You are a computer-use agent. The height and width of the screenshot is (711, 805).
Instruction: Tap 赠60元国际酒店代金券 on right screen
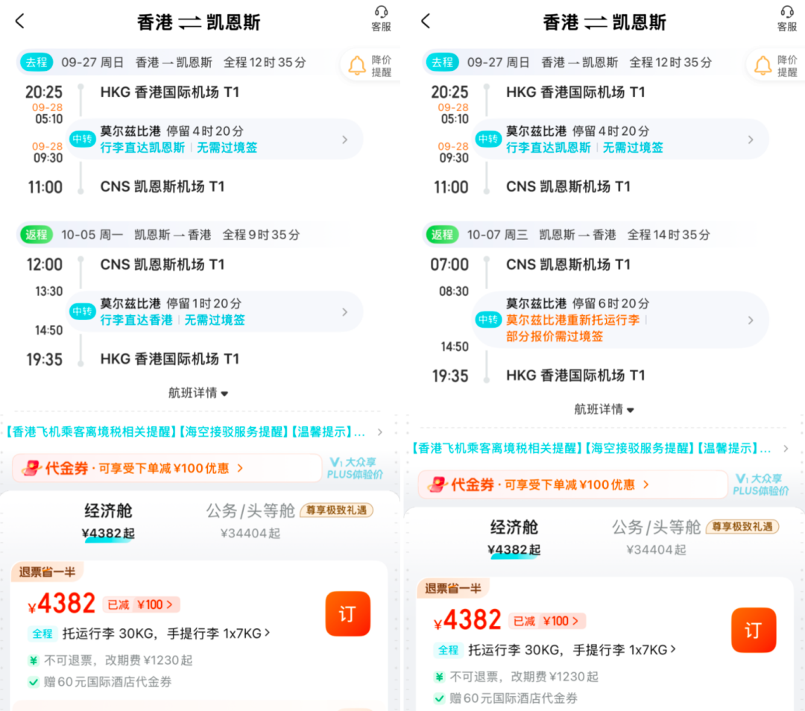pyautogui.click(x=514, y=698)
